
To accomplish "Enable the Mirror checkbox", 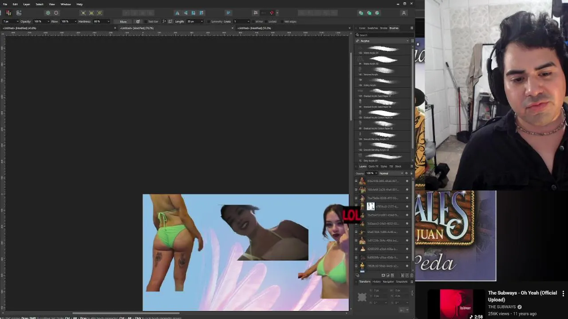I will click(253, 21).
